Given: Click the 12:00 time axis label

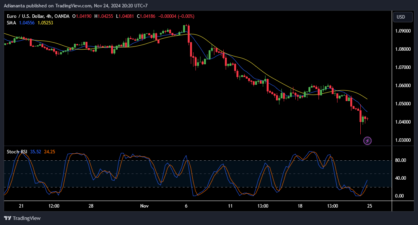Looking at the screenshot, I should coord(54,206).
